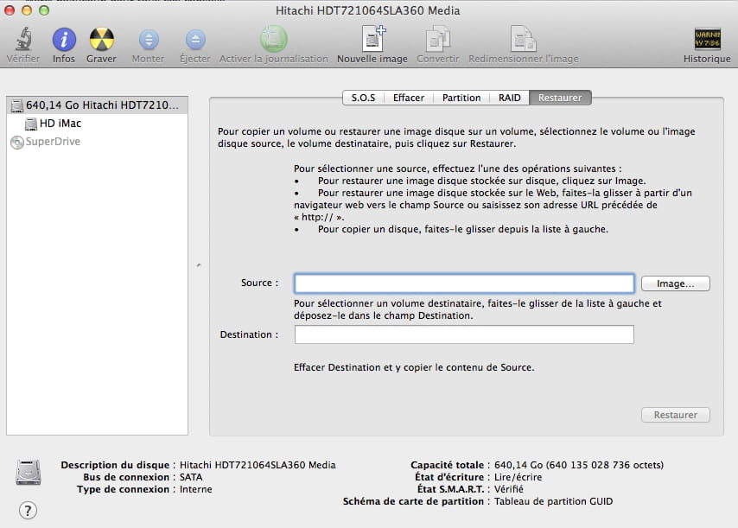Viewport: 738px width, 528px height.
Task: Click description value 'Hitachi HDT721064SLA360 Media'
Action: (258, 465)
